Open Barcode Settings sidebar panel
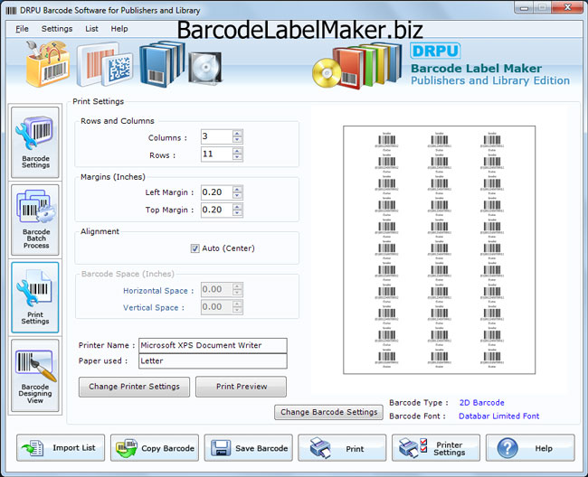Screen dimensions: 588x477 click(35, 142)
